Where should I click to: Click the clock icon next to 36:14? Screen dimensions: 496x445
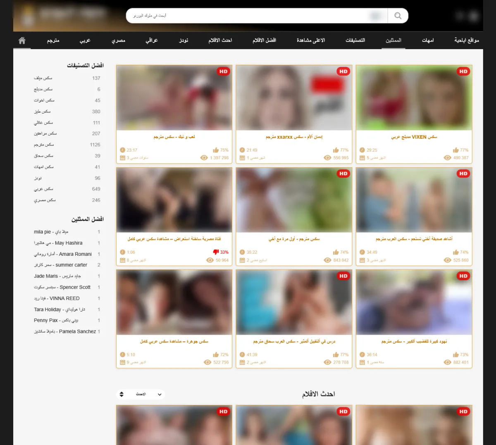[x=362, y=355]
